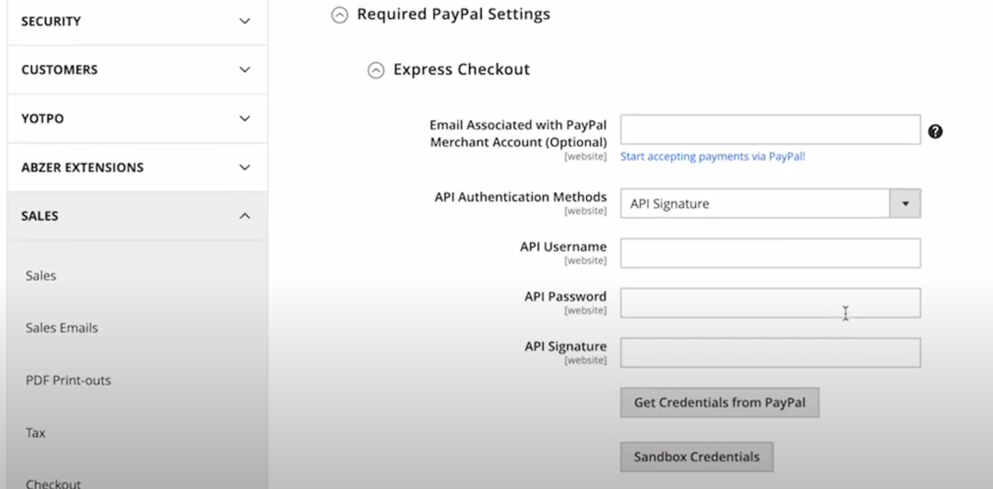
Task: Click the PayPal merchant email input field
Action: coord(770,130)
